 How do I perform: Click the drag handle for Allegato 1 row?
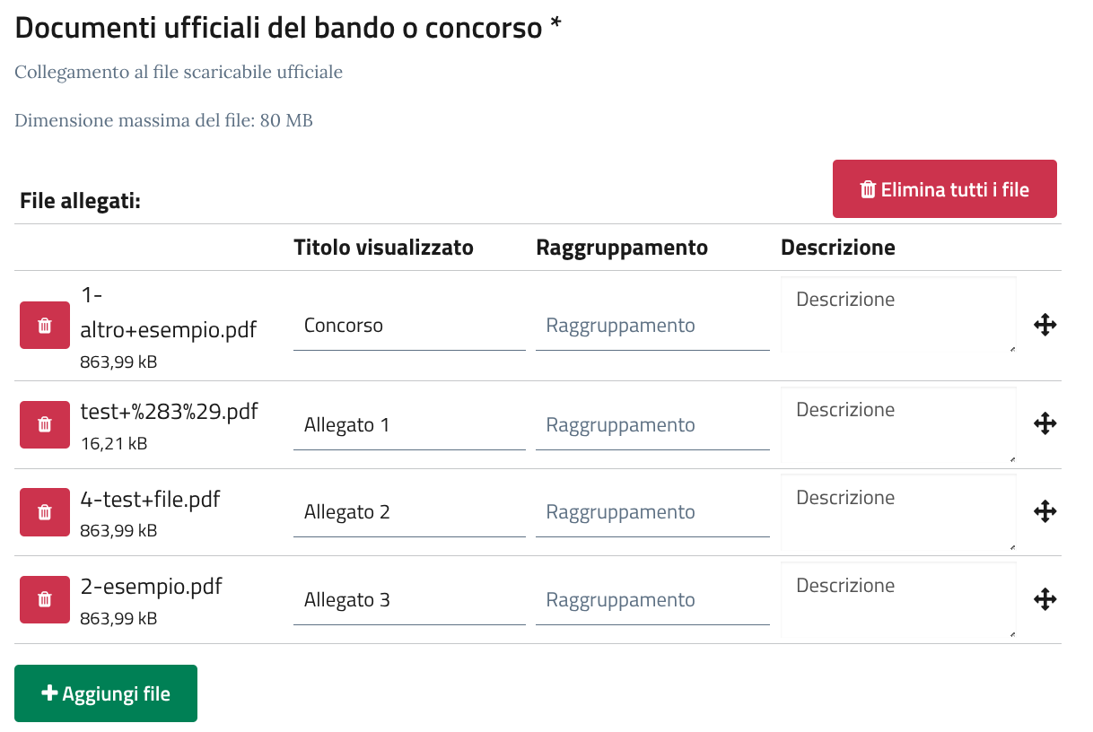[x=1045, y=424]
